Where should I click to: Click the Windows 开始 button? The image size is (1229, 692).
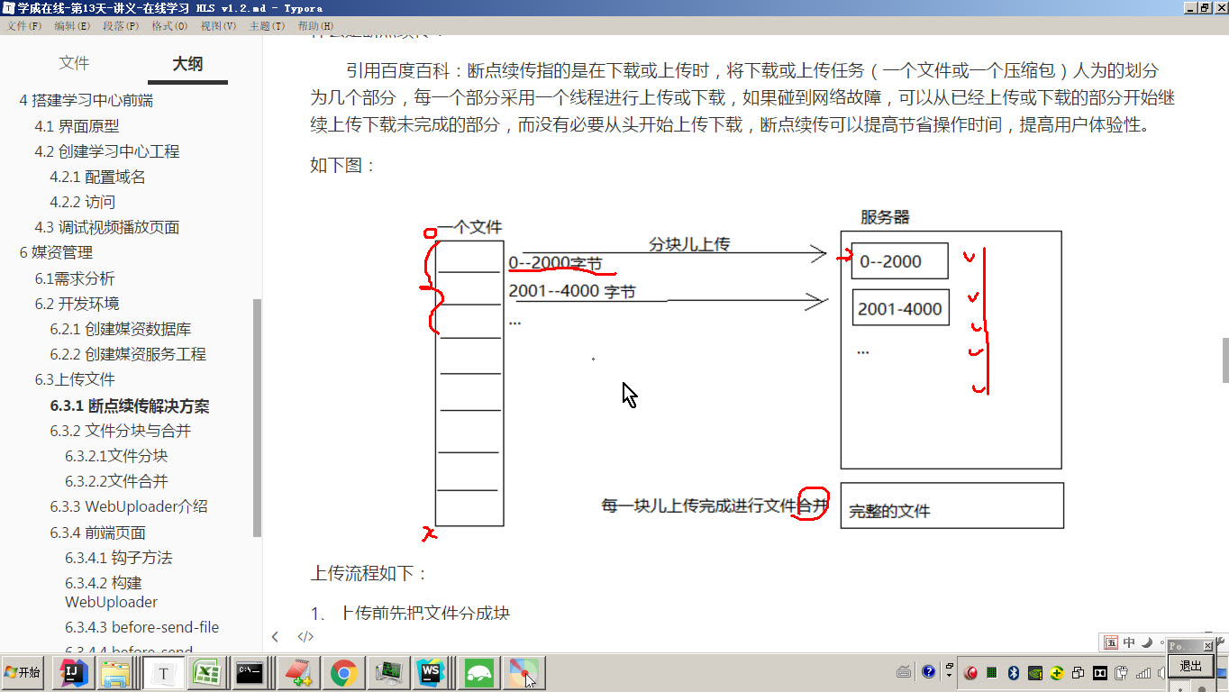click(x=23, y=672)
